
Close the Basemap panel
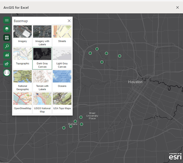tap(69, 21)
